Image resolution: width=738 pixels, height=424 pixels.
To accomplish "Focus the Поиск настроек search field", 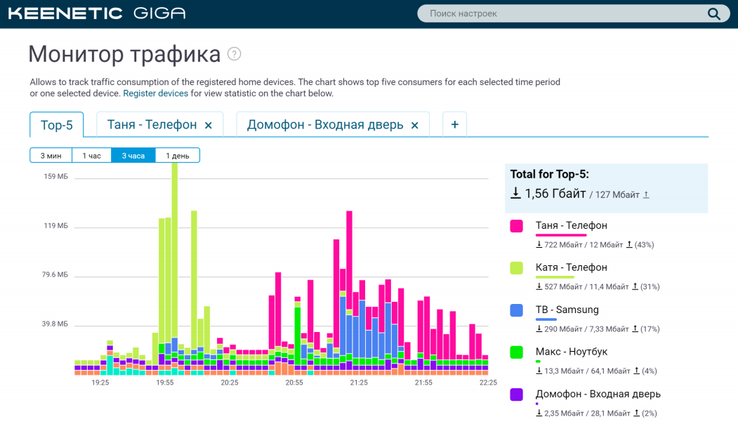I will 562,14.
